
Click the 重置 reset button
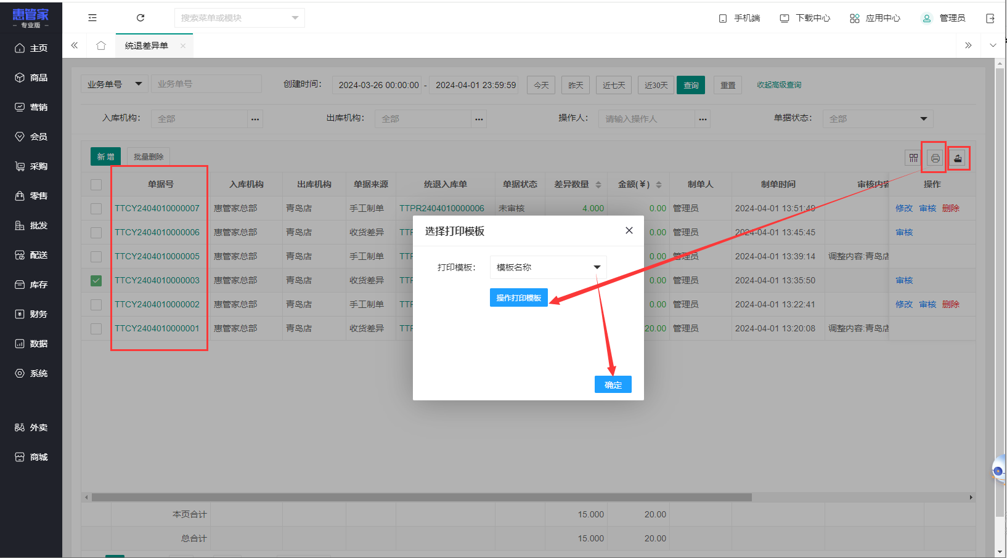click(x=728, y=85)
